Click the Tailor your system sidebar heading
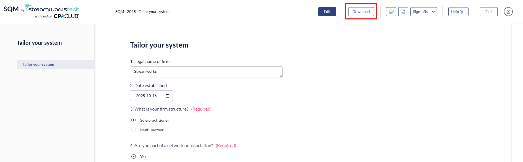 coord(39,43)
